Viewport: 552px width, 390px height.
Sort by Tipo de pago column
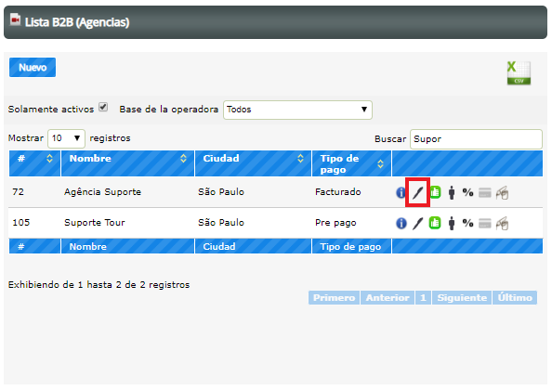tap(351, 163)
